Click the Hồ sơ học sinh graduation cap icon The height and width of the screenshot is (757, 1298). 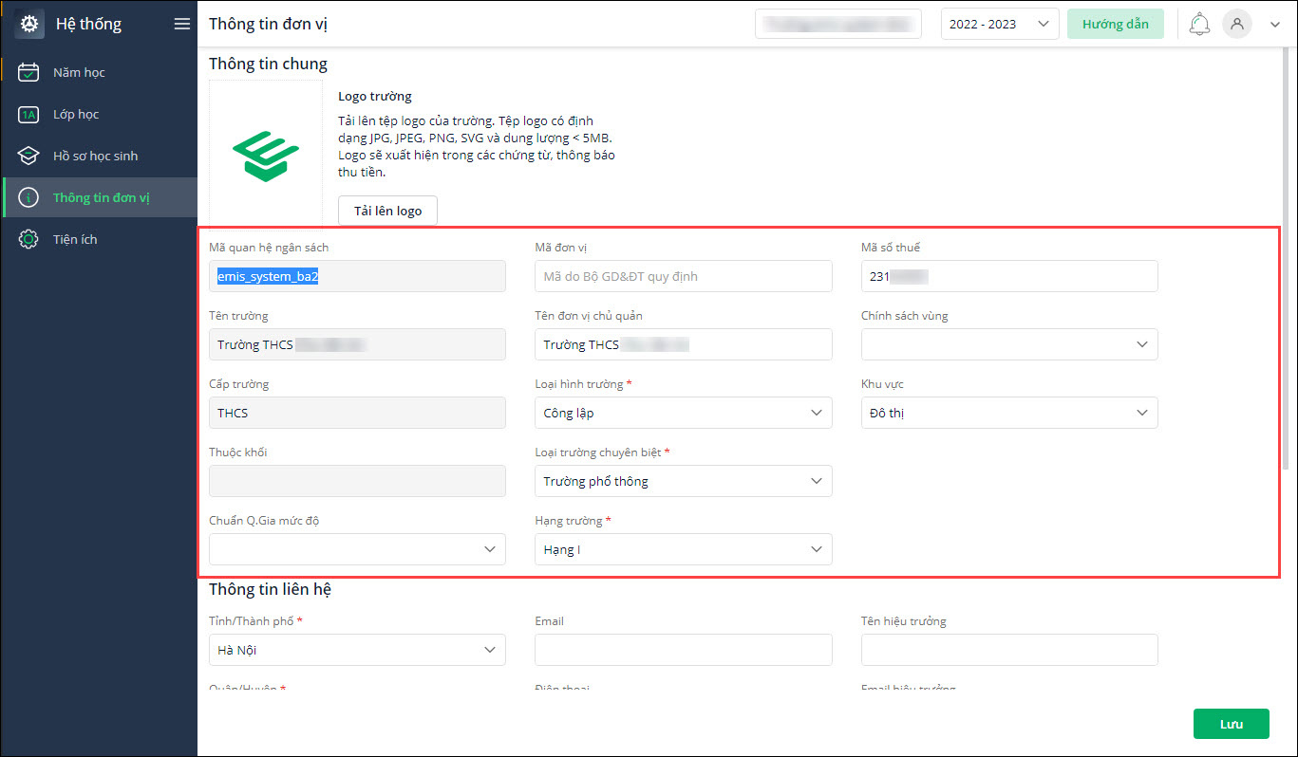(28, 156)
